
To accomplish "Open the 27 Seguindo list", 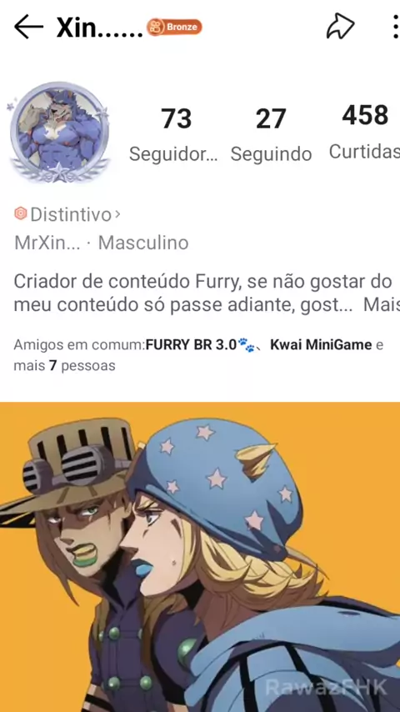I will [x=271, y=134].
